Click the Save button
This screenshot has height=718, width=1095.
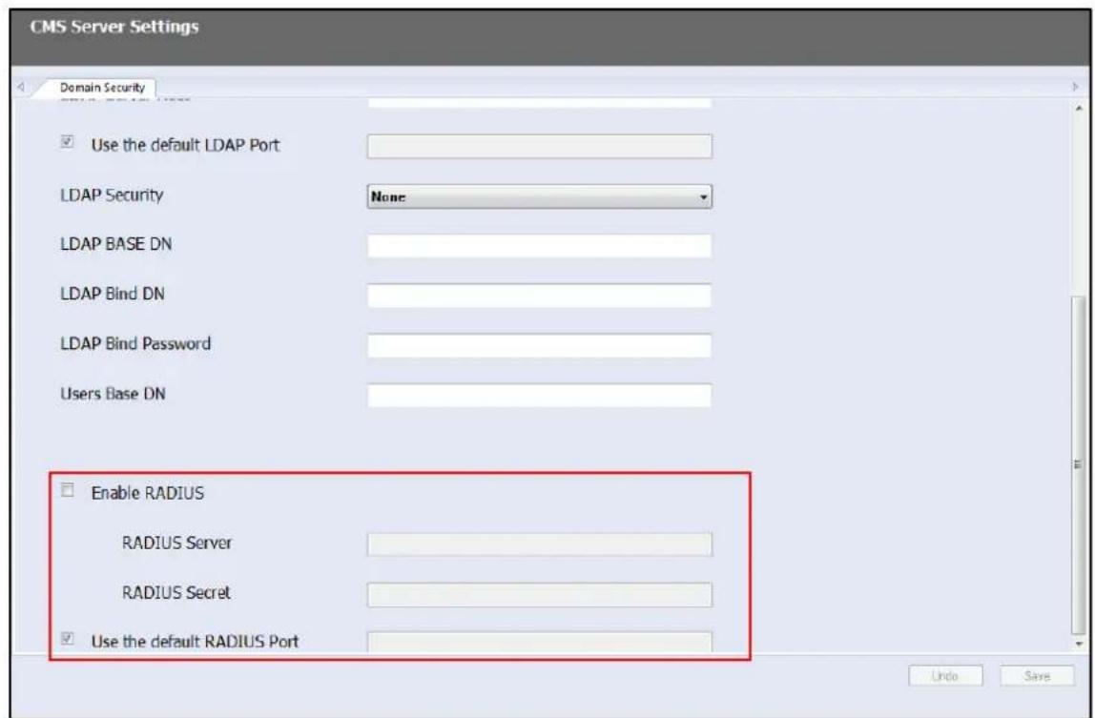pos(1037,676)
